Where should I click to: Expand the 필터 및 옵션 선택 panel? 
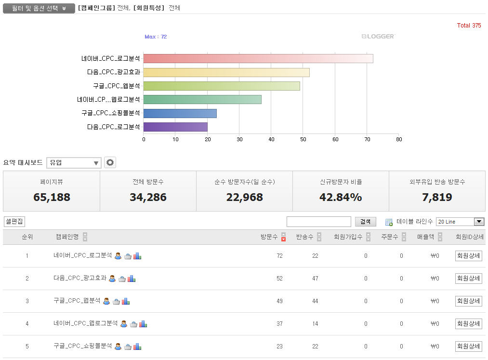point(39,8)
